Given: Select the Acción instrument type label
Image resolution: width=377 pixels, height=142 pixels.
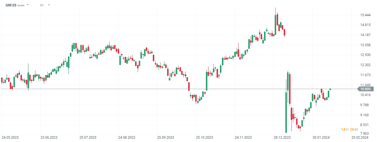Looking at the screenshot, I should [21, 5].
